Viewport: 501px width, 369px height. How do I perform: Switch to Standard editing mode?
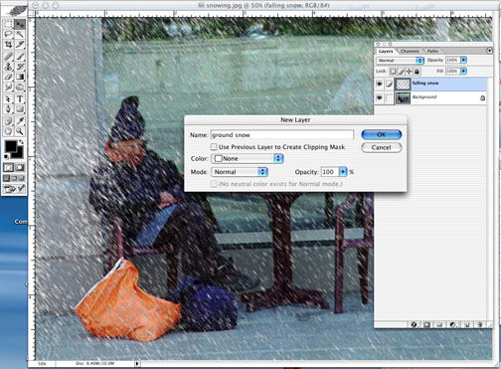8,167
